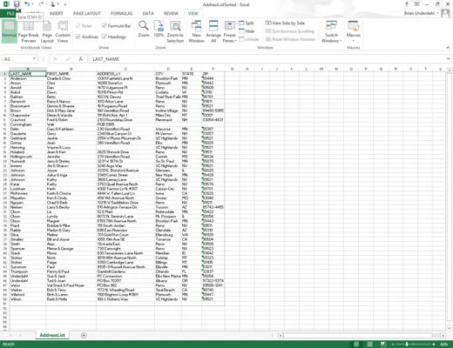Switch to Page Layout view
453x348 pixels.
pyautogui.click(x=47, y=32)
